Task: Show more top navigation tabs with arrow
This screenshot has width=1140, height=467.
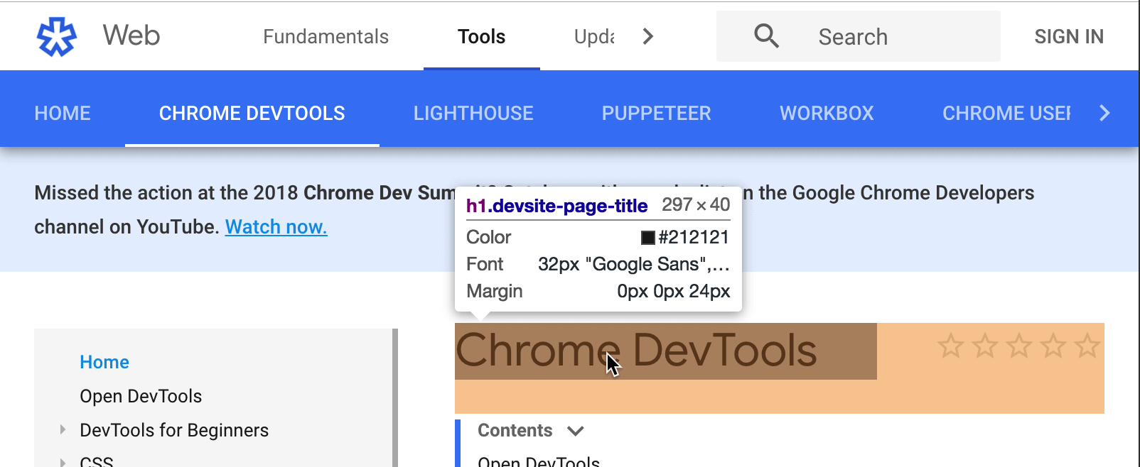Action: tap(647, 36)
